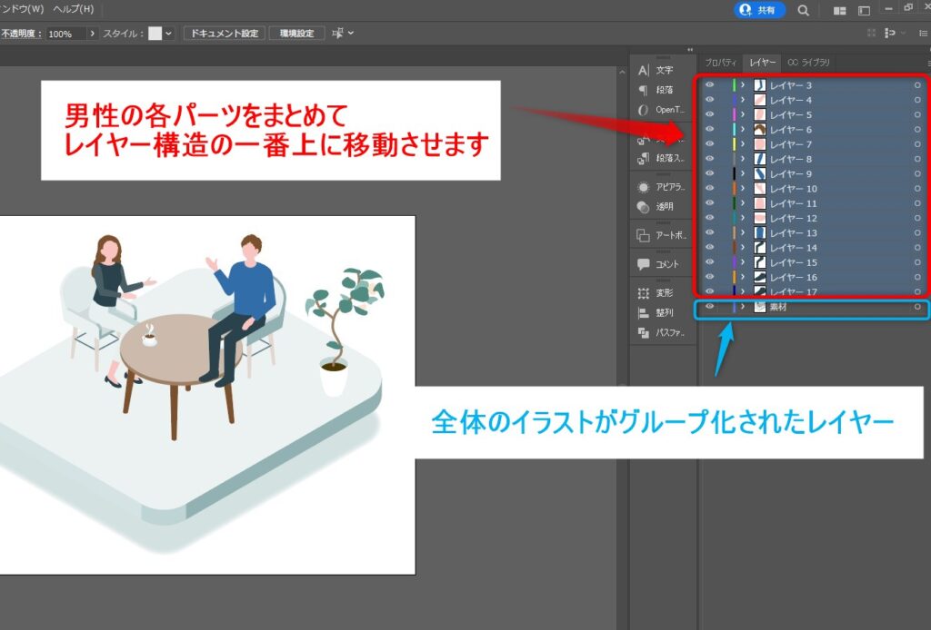Image resolution: width=931 pixels, height=630 pixels.
Task: Click the search magnifier icon in title bar
Action: click(803, 10)
